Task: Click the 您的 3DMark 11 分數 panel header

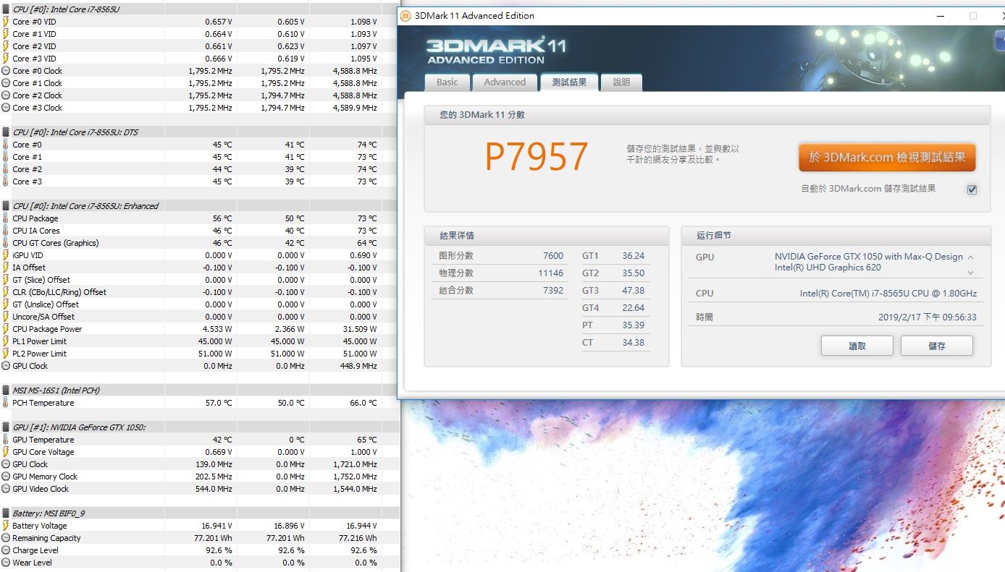Action: pos(707,115)
